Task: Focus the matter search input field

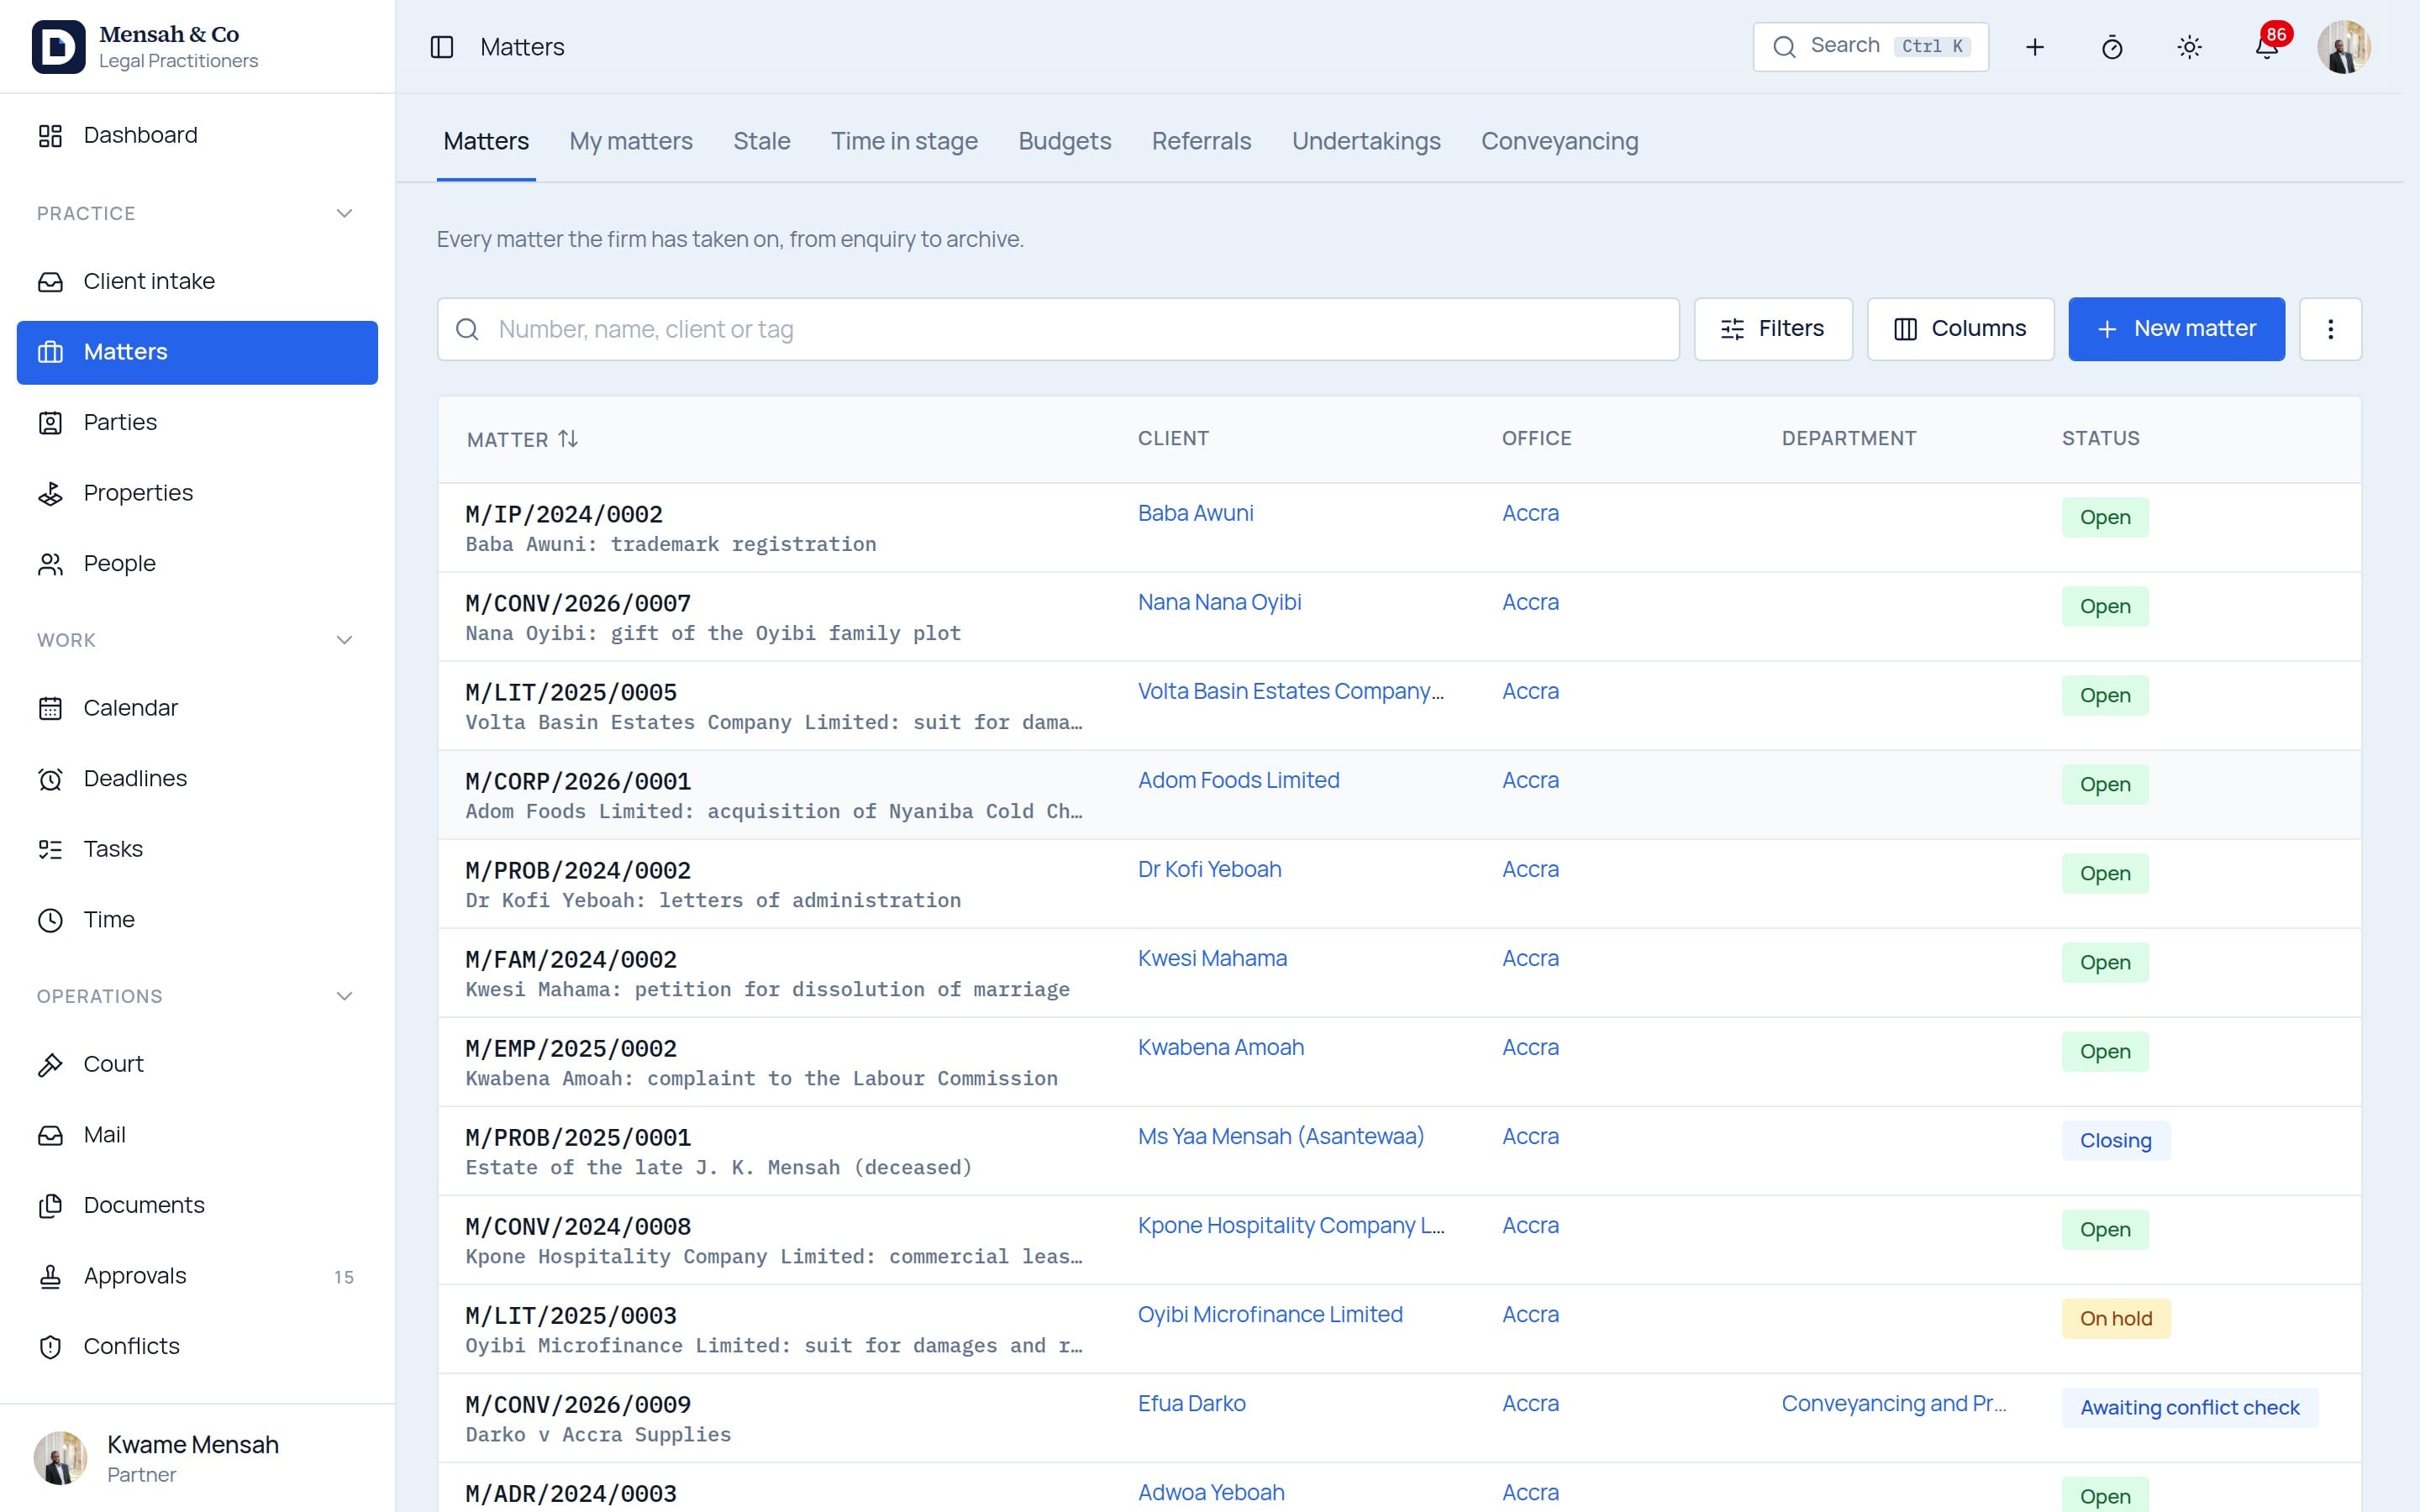Action: 1058,329
